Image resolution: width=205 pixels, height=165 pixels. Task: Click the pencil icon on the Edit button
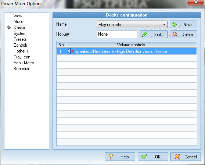coord(145,35)
